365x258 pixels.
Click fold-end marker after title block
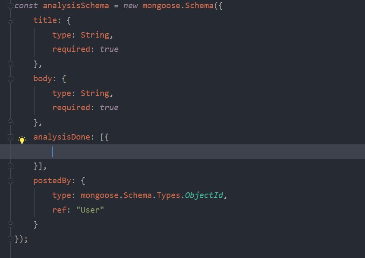point(10,64)
